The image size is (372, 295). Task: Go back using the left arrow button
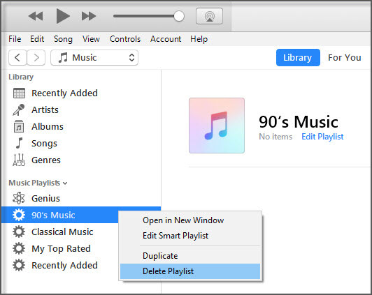(17, 57)
